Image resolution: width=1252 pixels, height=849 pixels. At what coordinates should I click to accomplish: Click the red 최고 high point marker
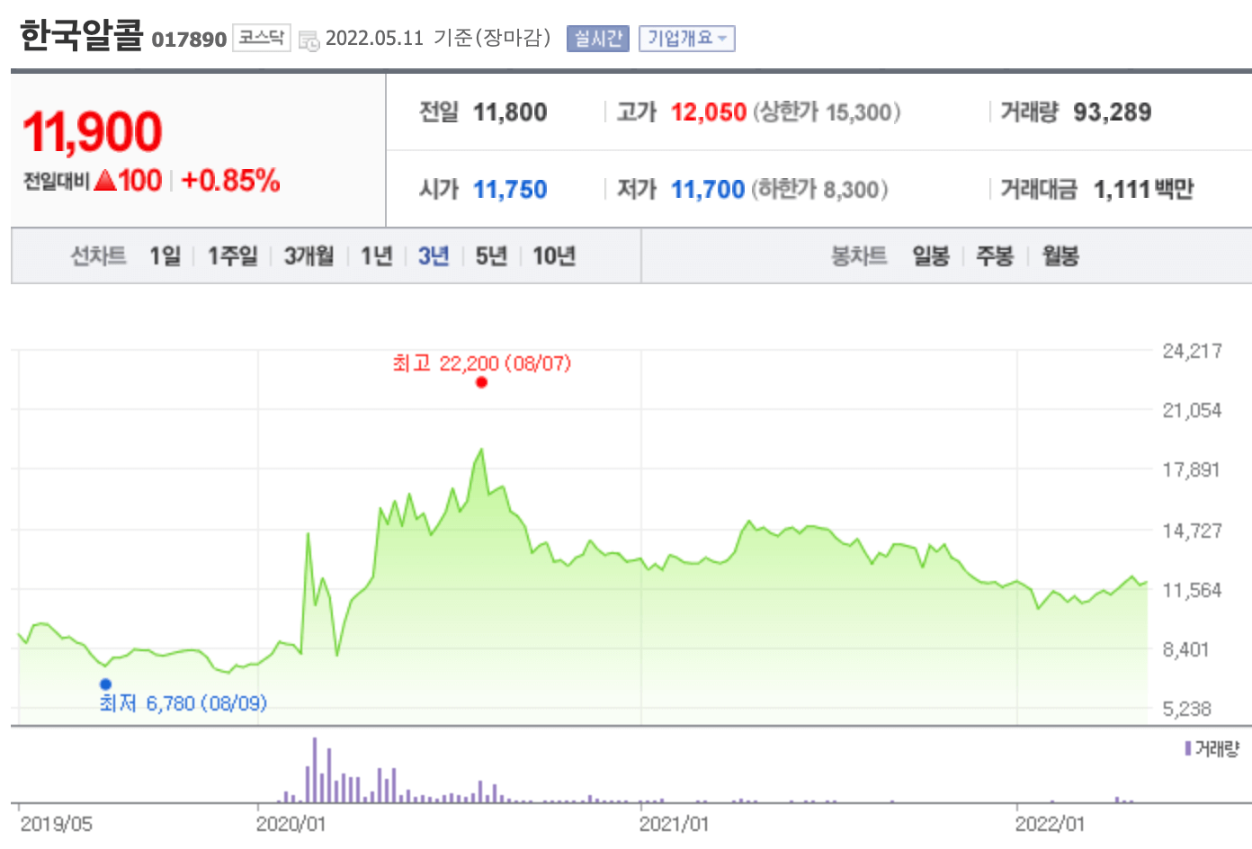481,382
